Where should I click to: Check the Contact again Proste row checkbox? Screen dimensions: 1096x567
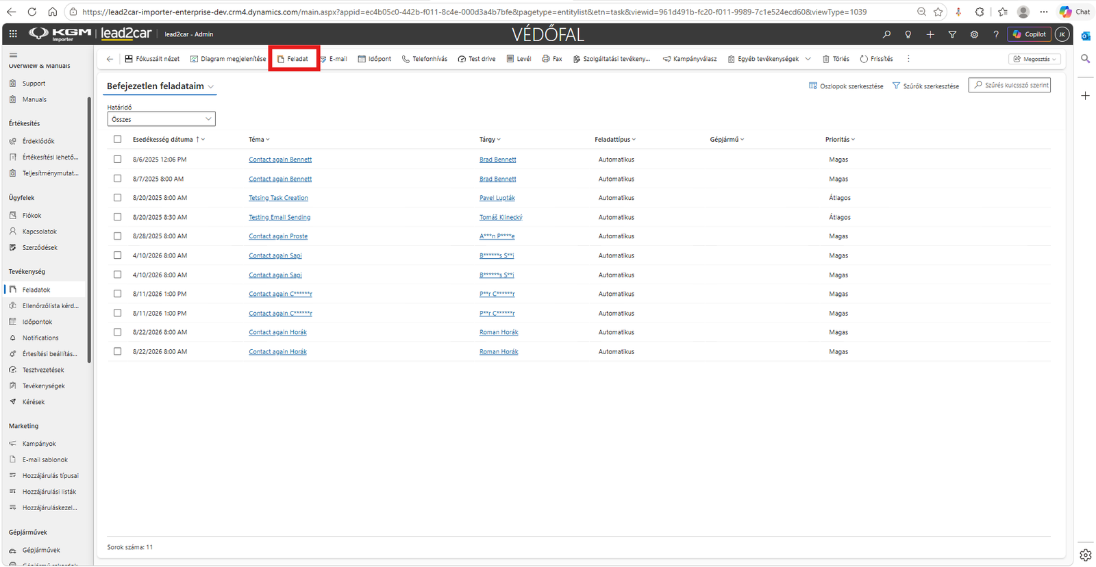[118, 236]
